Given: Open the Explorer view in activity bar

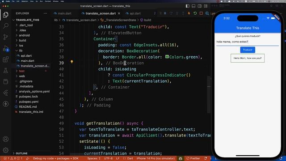Looking at the screenshot, I should (x=6, y=15).
